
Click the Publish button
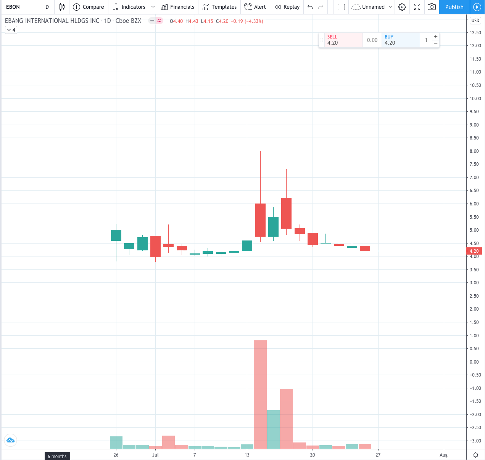click(454, 7)
